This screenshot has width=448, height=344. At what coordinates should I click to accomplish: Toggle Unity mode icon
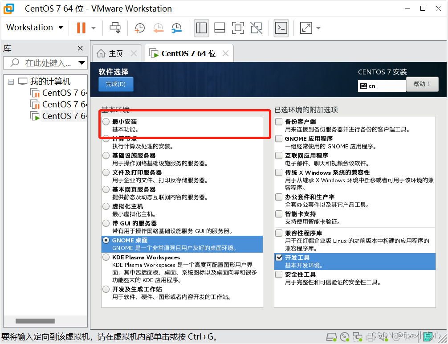coord(256,28)
